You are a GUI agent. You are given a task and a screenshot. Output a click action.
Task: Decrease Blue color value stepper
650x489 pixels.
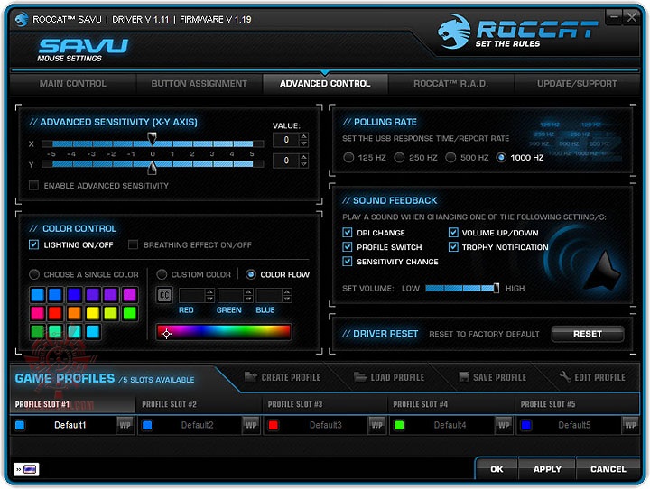click(x=287, y=299)
